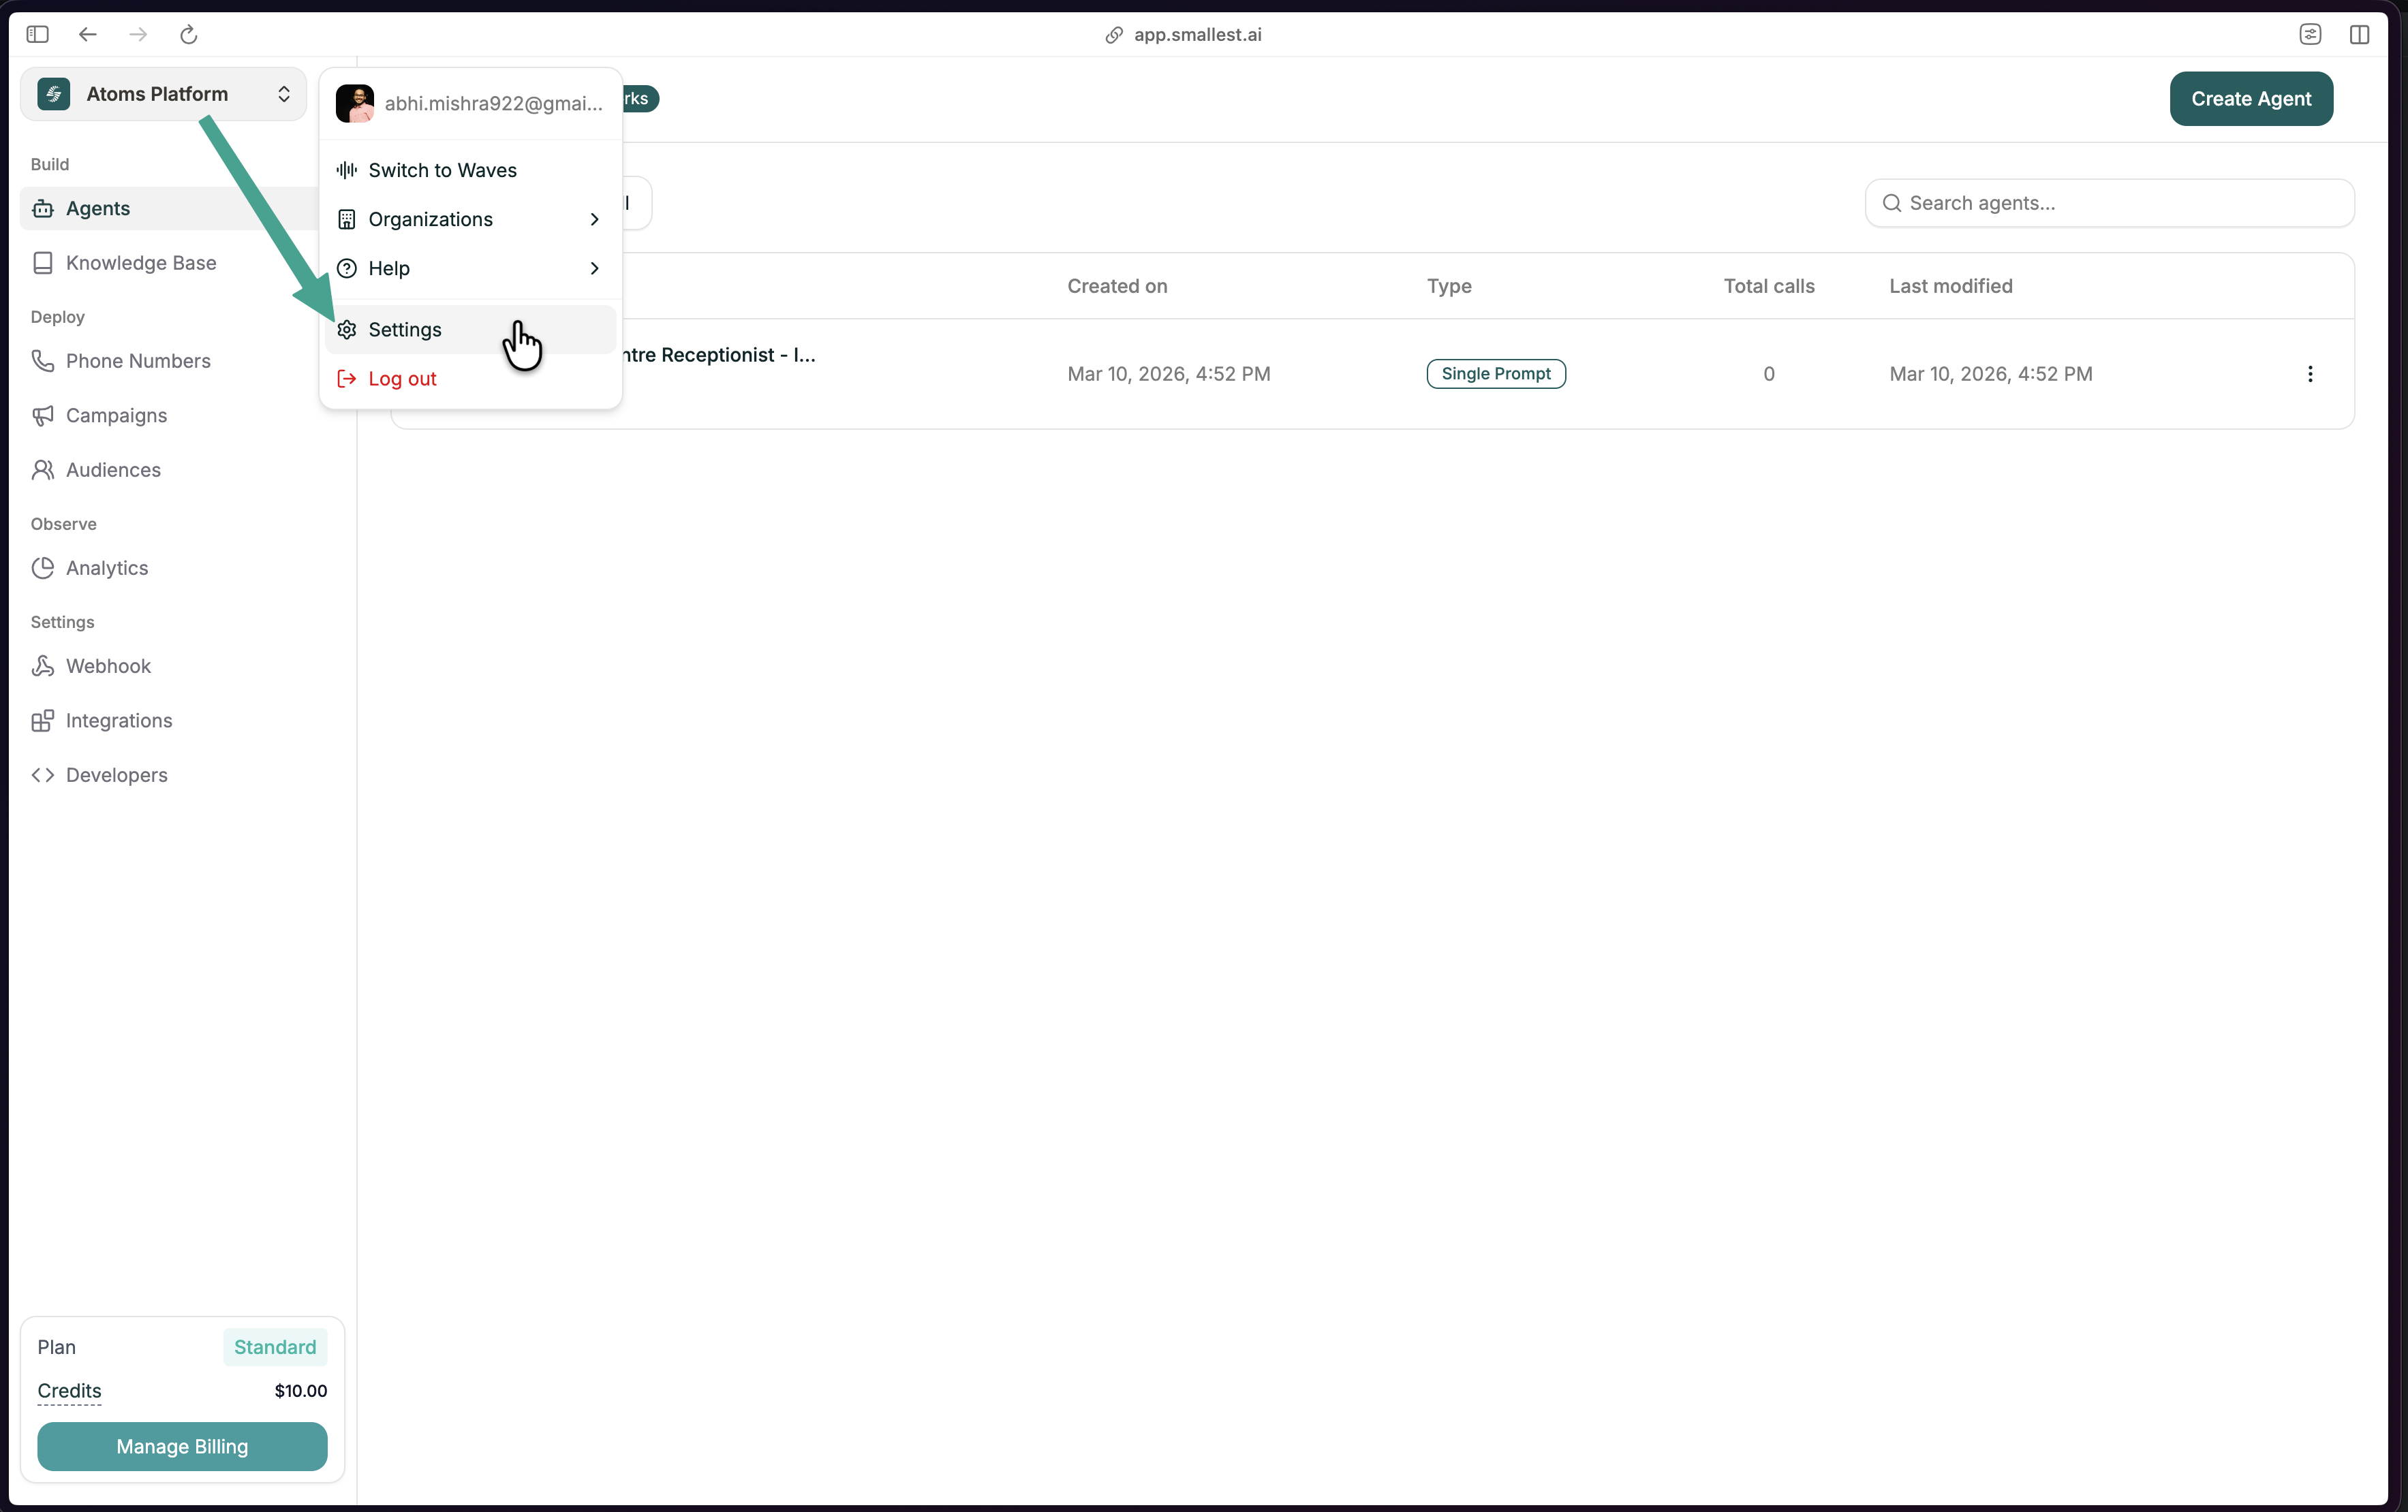Image resolution: width=2408 pixels, height=1512 pixels.
Task: Open the agent row actions menu
Action: click(2311, 374)
